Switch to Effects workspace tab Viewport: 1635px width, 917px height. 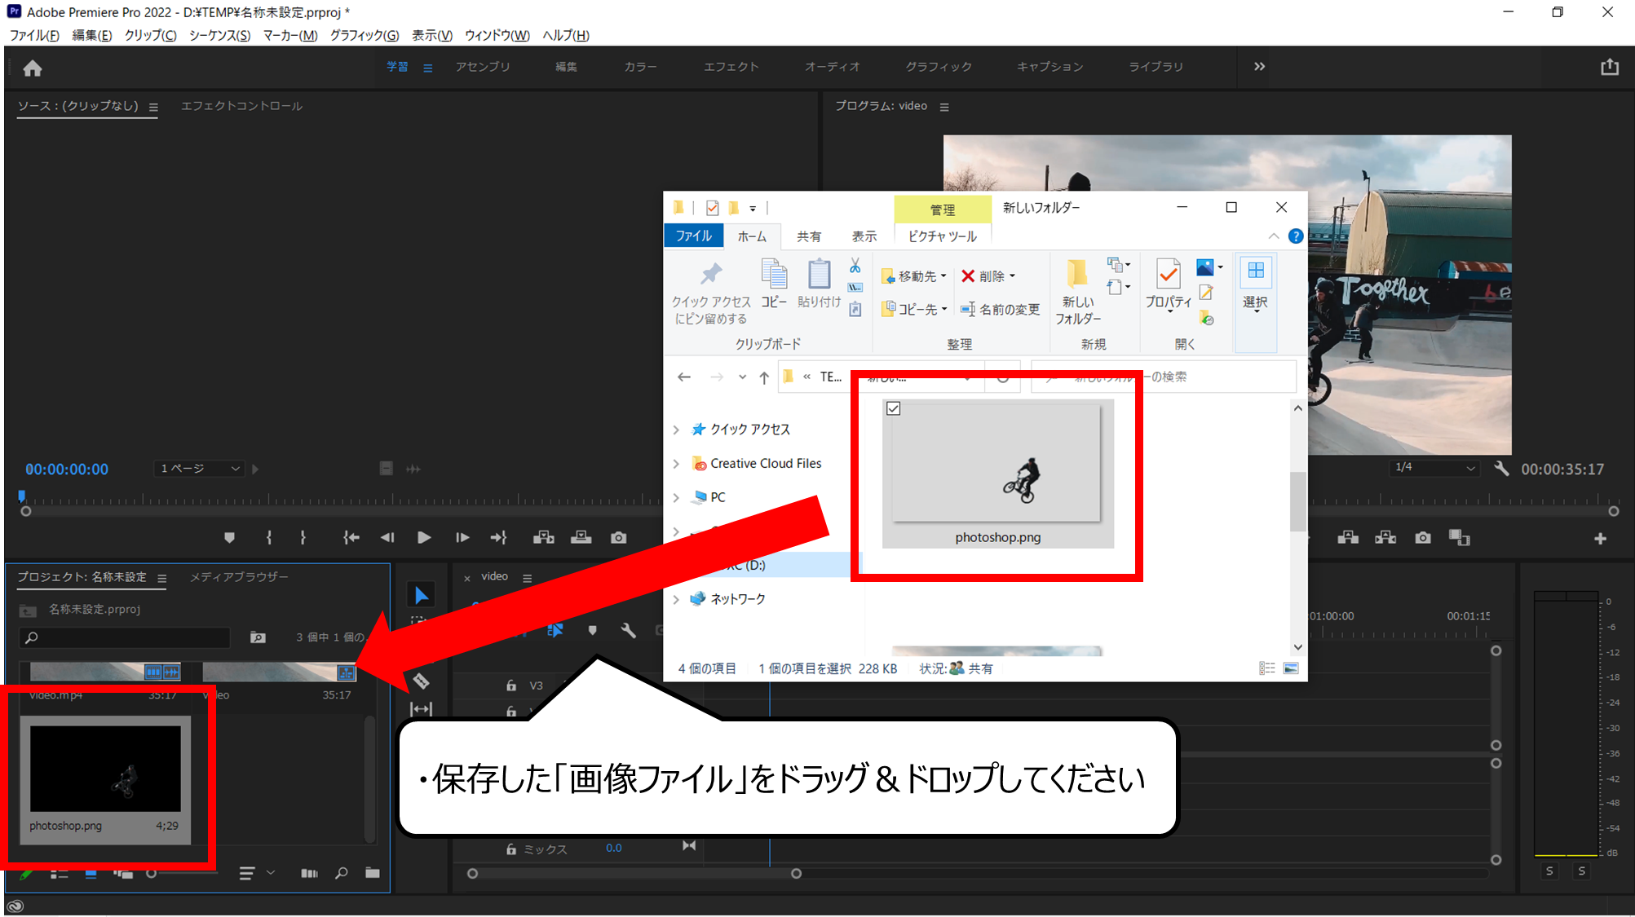[x=731, y=67]
